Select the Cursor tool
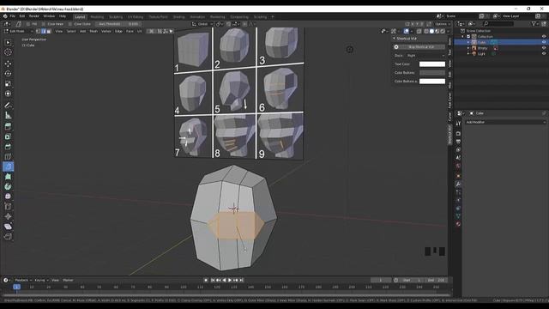This screenshot has height=309, width=549. click(8, 52)
